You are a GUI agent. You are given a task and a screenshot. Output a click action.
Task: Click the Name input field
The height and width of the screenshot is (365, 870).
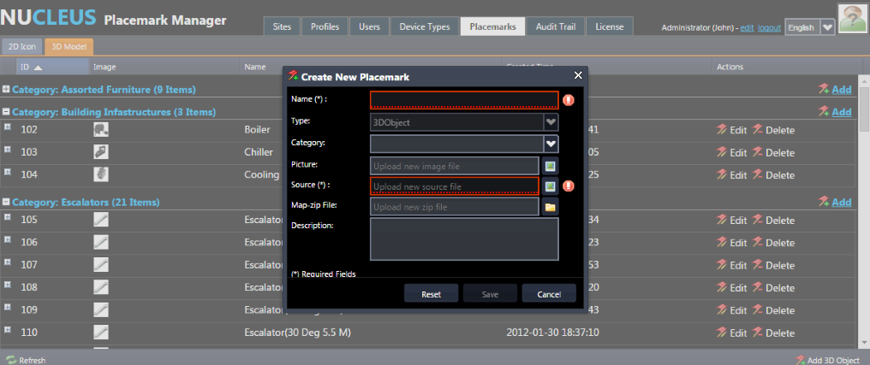click(x=464, y=100)
